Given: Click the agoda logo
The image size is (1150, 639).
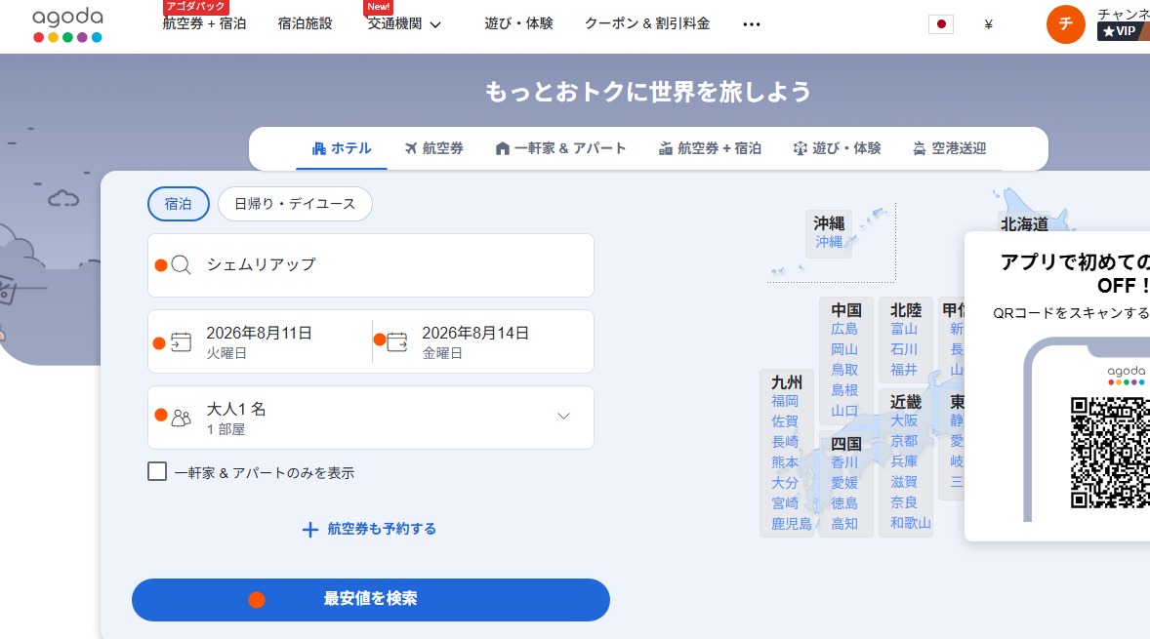Looking at the screenshot, I should click(67, 25).
